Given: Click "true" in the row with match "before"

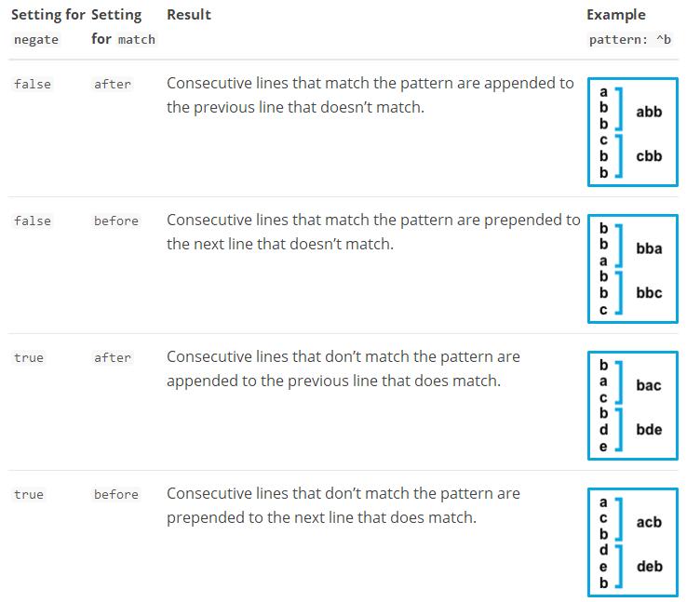Looking at the screenshot, I should [29, 495].
